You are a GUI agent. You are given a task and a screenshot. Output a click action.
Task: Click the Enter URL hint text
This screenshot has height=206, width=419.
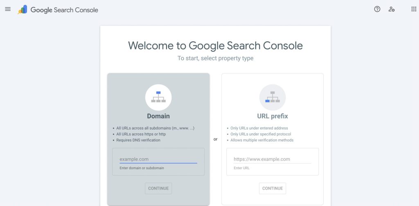point(241,168)
